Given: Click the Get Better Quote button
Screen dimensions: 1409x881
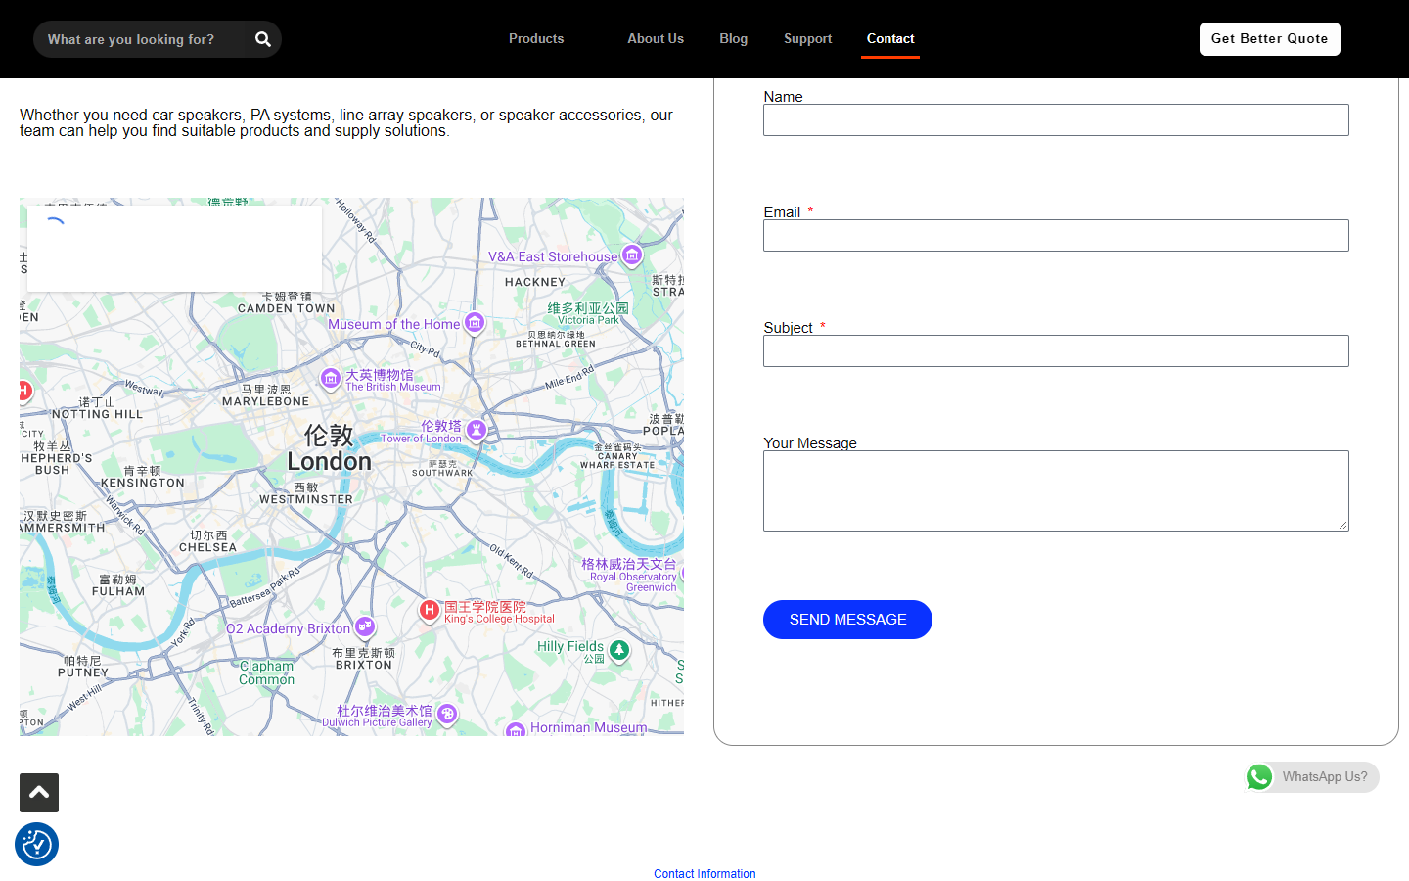Looking at the screenshot, I should [1270, 39].
